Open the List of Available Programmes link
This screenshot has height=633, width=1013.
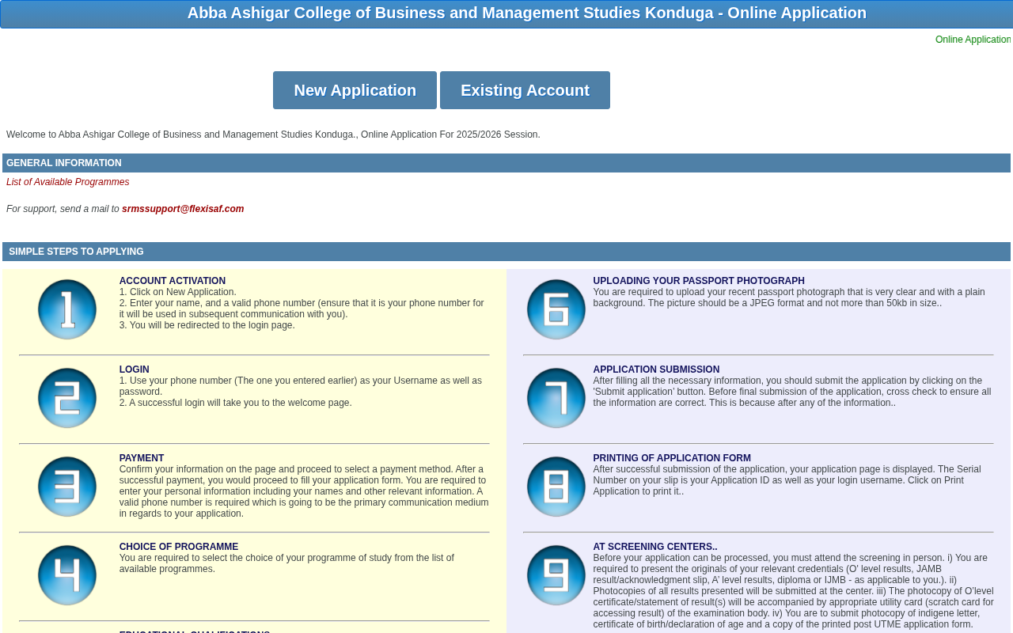[68, 182]
